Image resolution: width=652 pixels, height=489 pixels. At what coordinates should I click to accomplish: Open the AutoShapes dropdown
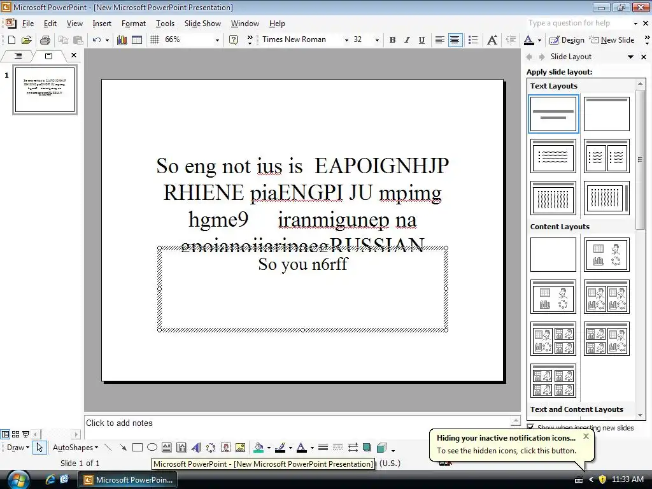click(x=75, y=448)
